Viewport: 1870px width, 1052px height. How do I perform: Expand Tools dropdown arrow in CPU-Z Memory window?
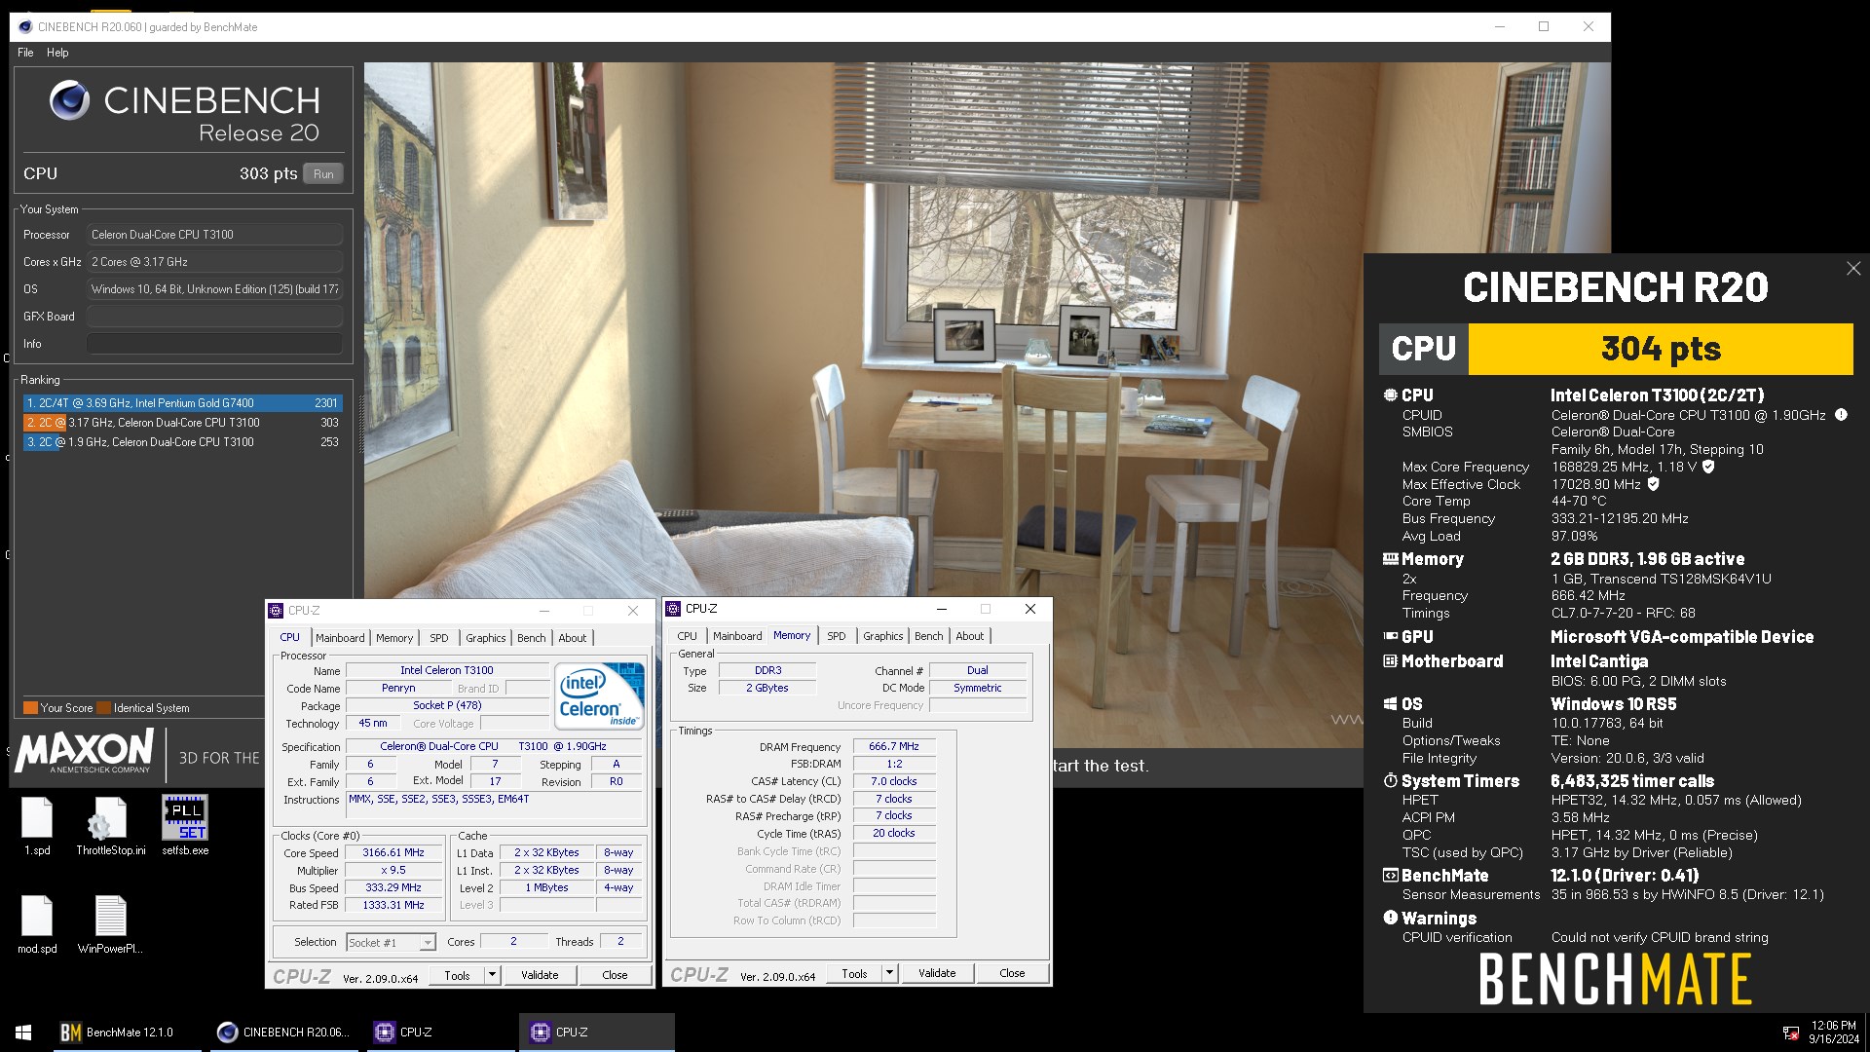coord(889,973)
